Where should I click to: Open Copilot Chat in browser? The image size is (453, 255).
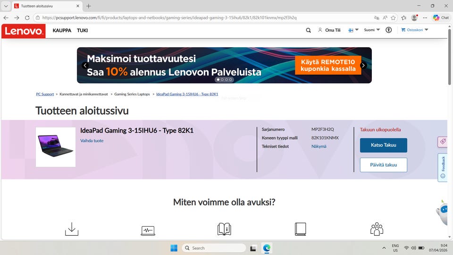tap(441, 17)
